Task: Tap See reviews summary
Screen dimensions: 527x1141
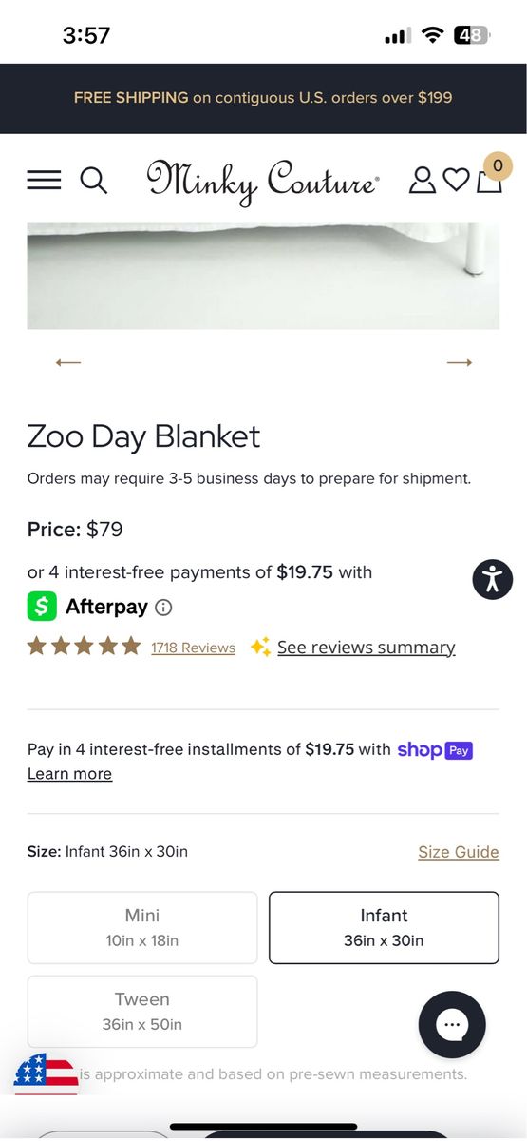Action: tap(366, 648)
